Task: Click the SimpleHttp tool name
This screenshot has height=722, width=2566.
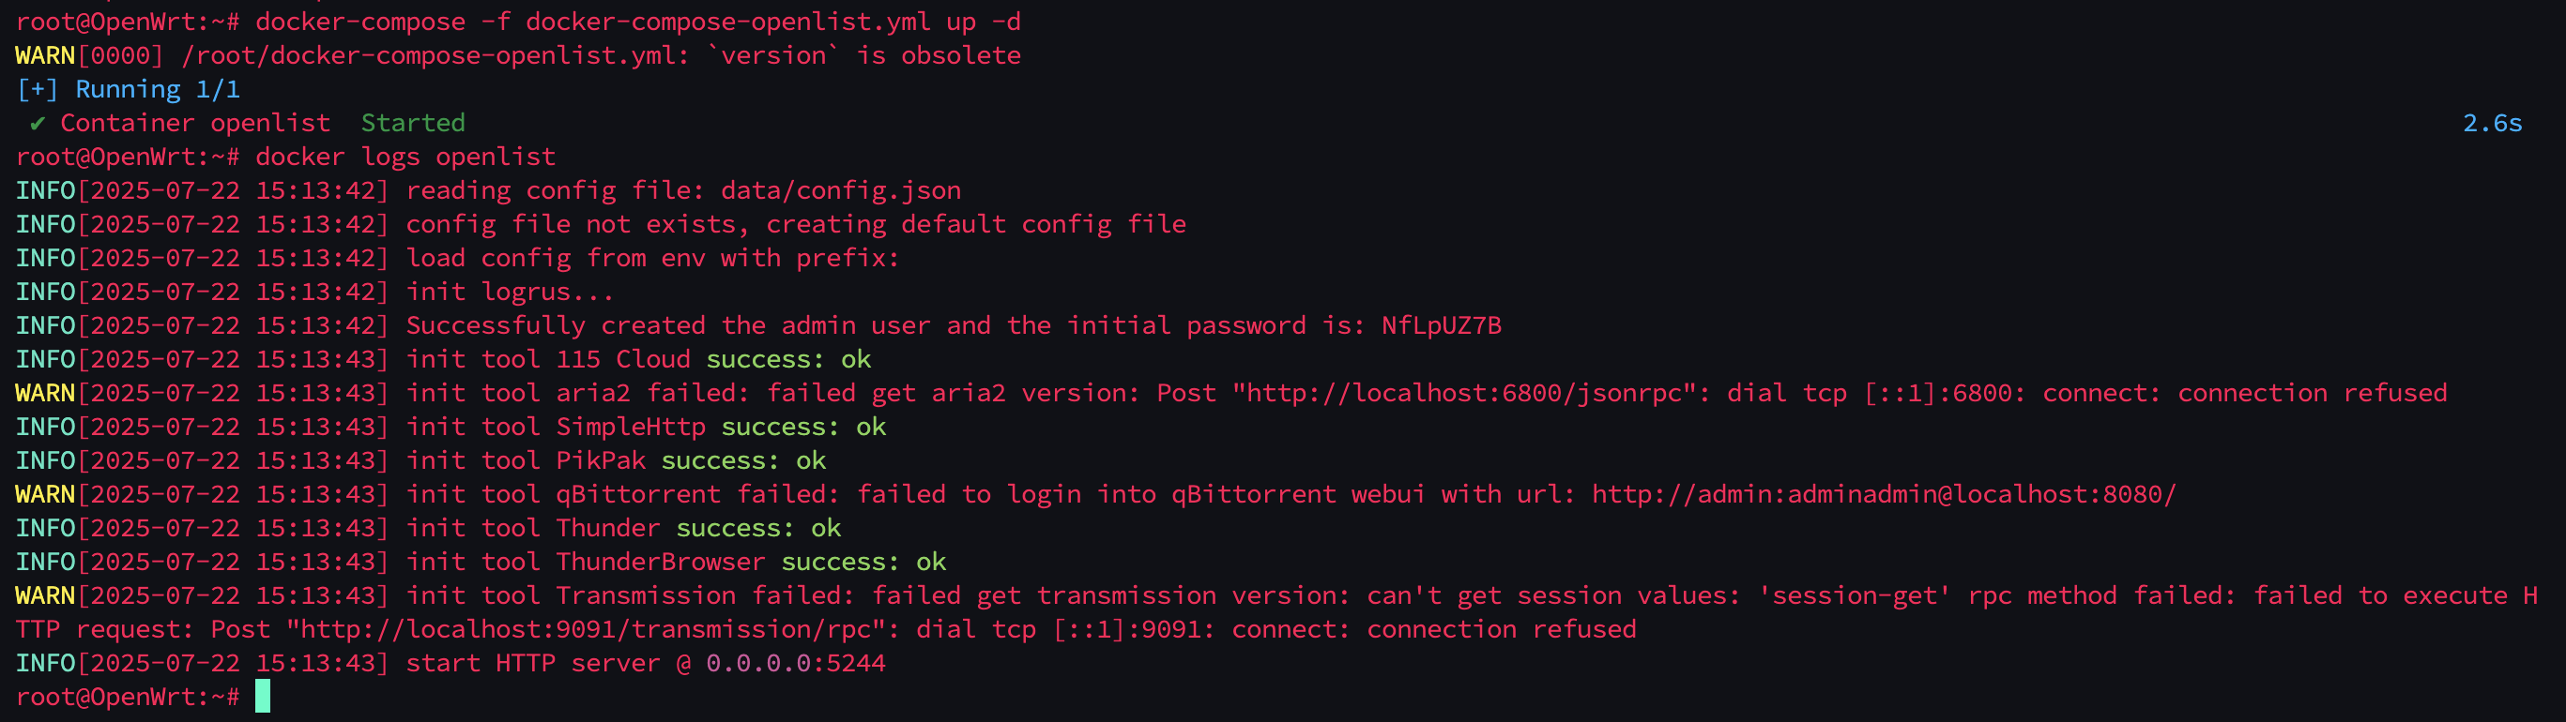Action: pyautogui.click(x=631, y=427)
